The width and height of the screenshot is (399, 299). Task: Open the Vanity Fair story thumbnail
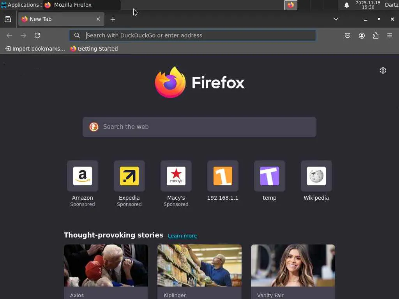pyautogui.click(x=293, y=266)
